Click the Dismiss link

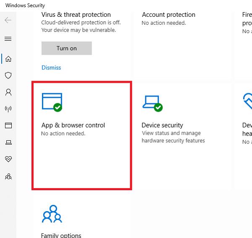coord(51,68)
